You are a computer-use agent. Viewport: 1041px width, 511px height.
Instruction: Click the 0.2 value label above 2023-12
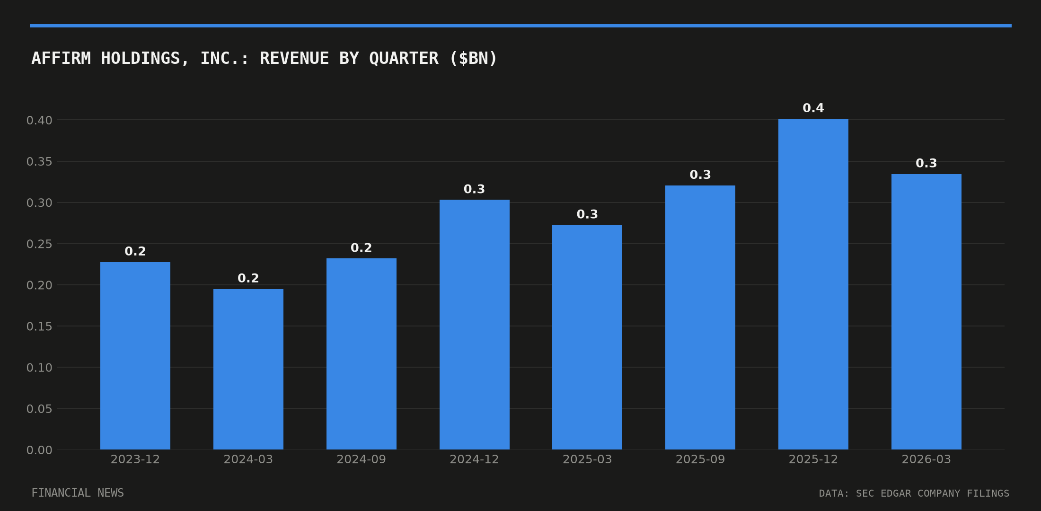click(135, 251)
